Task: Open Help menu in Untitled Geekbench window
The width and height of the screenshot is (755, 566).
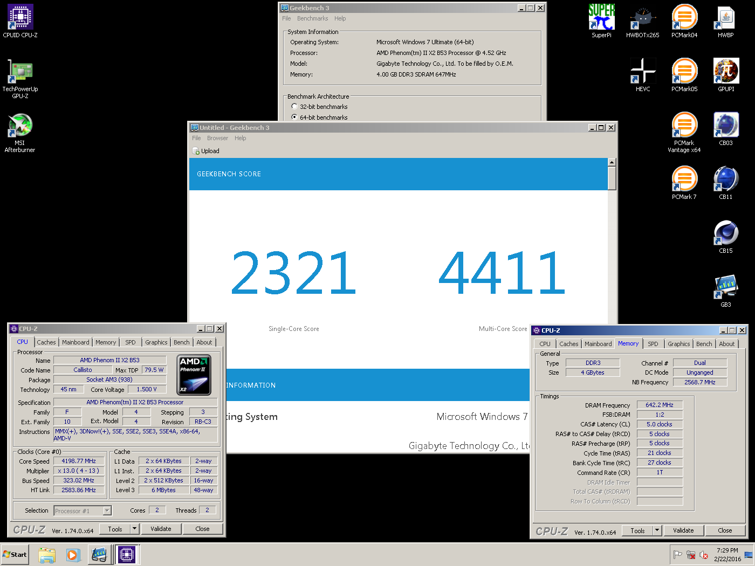Action: [x=240, y=138]
